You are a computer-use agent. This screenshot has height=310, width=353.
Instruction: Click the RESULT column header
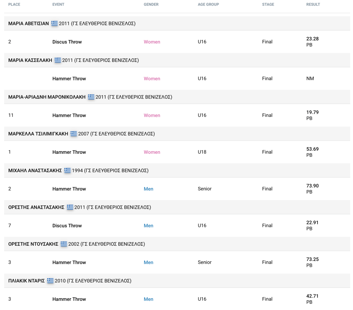(x=313, y=4)
